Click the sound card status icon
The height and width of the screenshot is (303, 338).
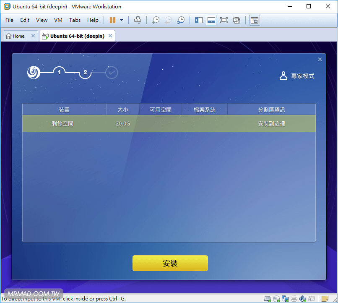tap(303, 299)
